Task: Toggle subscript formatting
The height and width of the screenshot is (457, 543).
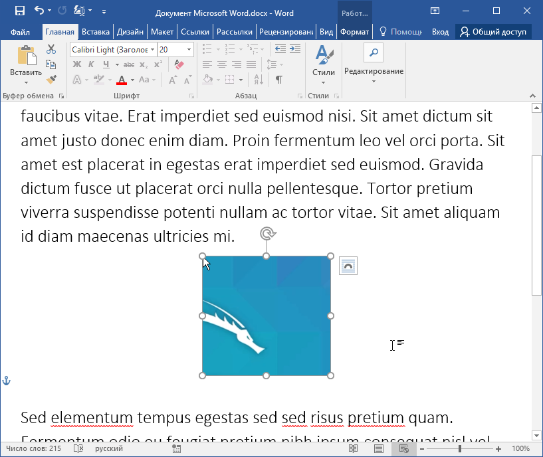Action: (144, 64)
